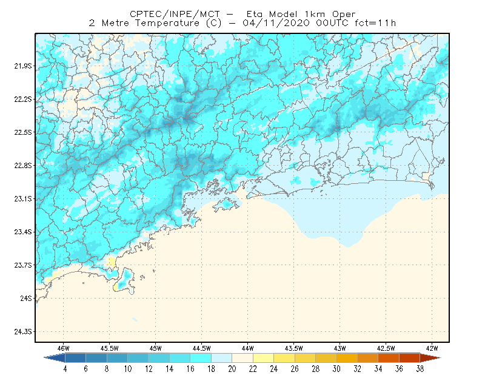Click the color bar segment between 28 and 30
Screen dimensions: 485x375
pos(326,358)
